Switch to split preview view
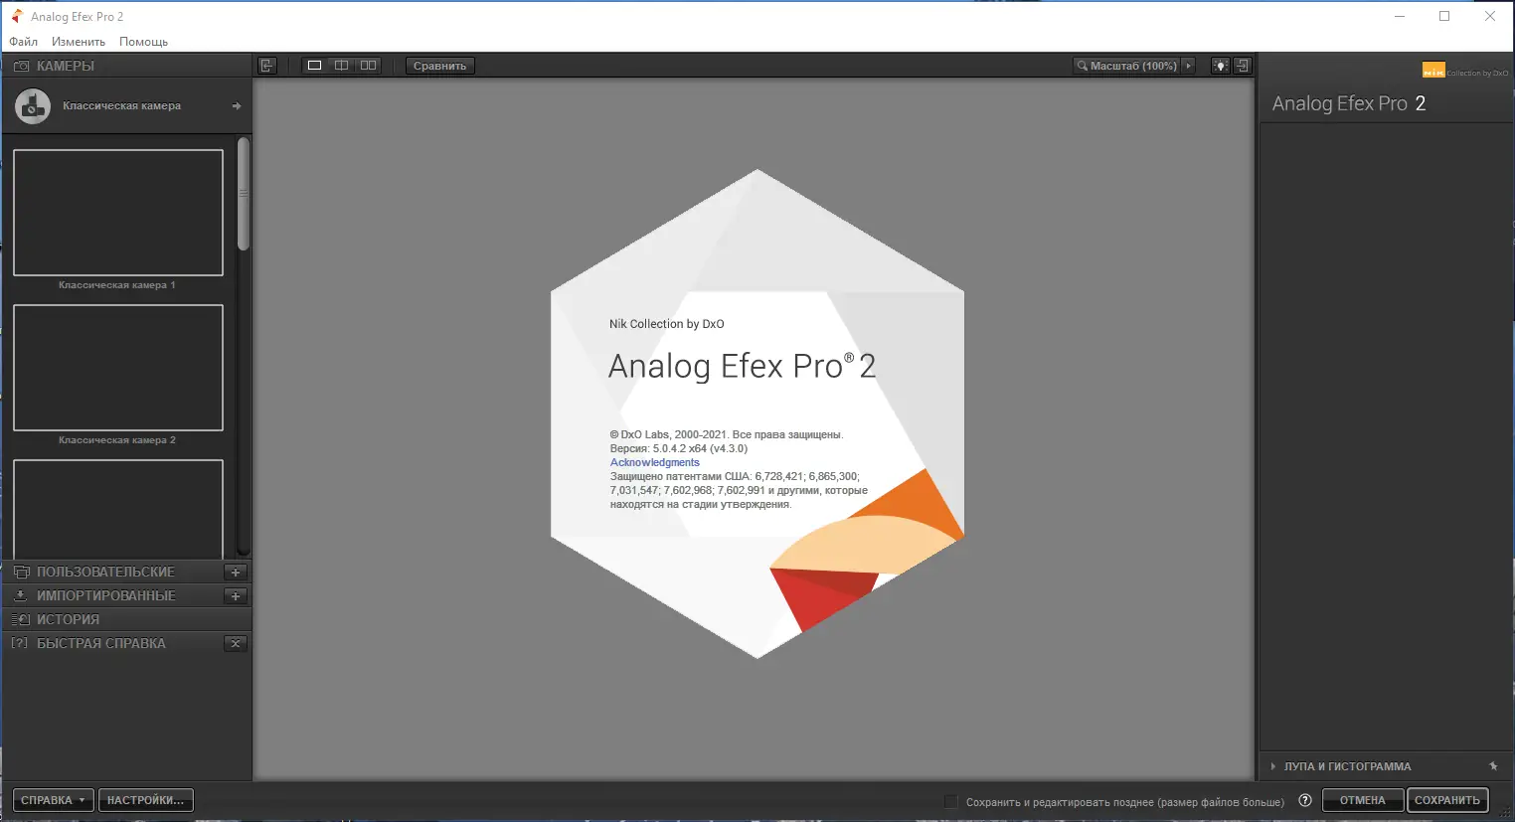The image size is (1515, 822). (342, 66)
